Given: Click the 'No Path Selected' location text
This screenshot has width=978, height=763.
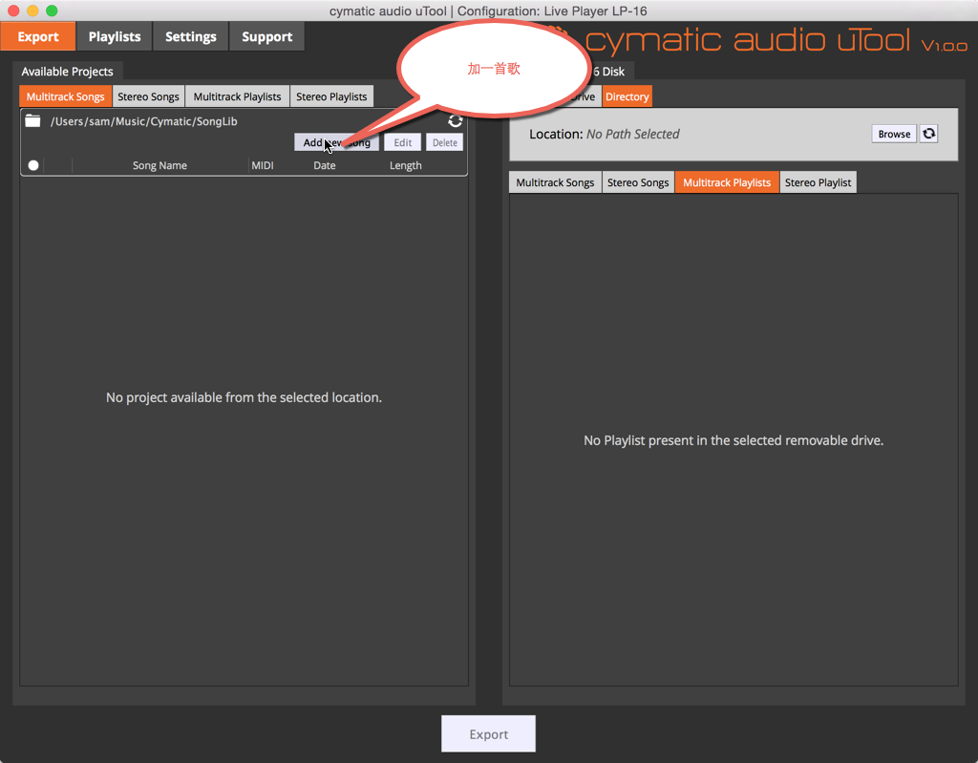Looking at the screenshot, I should (x=633, y=134).
